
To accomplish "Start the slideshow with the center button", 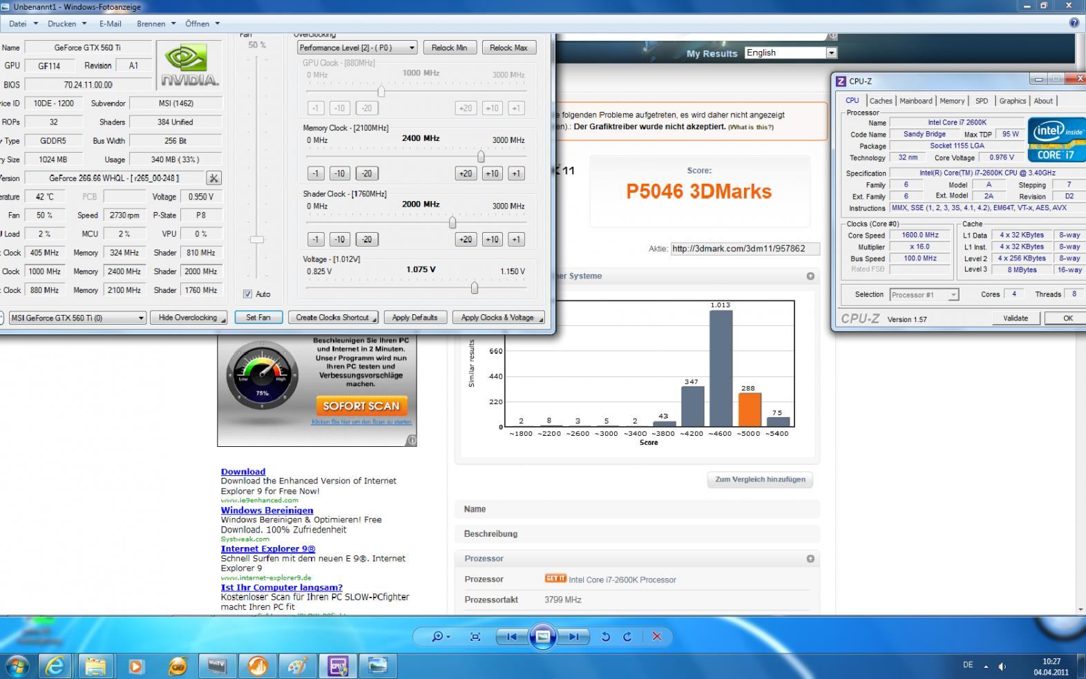I will 543,636.
